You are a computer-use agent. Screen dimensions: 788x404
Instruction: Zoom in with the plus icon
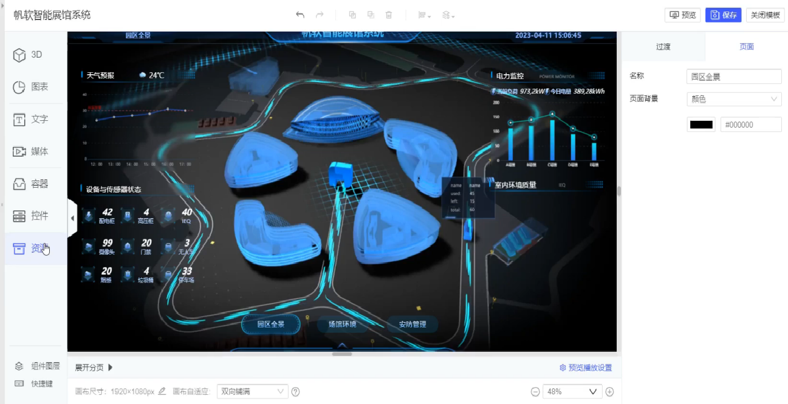610,392
